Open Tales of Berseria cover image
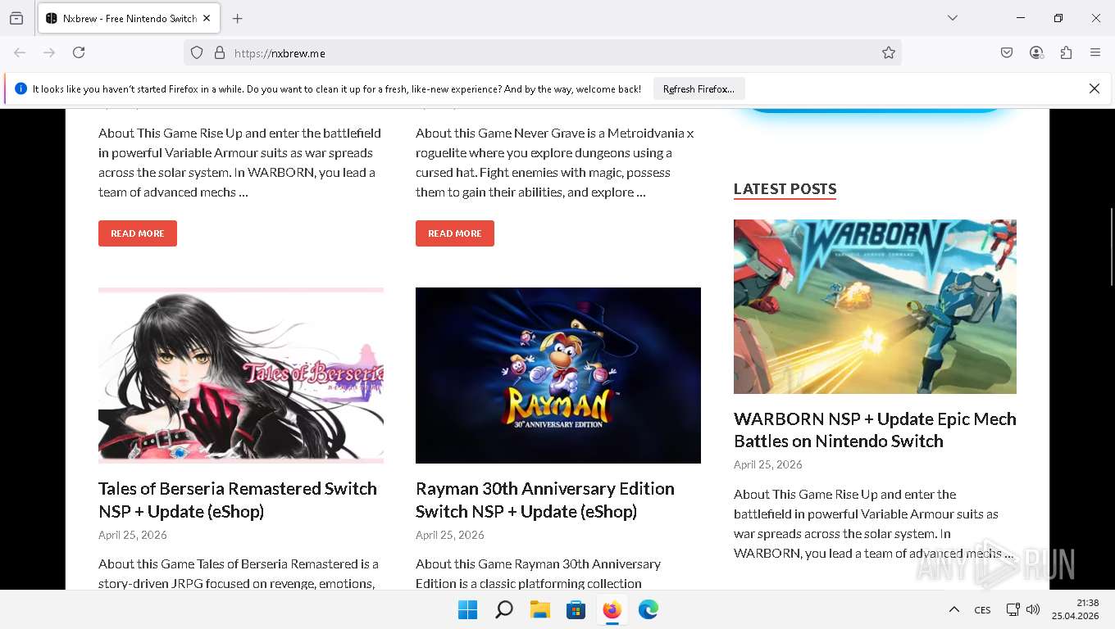The image size is (1115, 629). click(x=241, y=375)
